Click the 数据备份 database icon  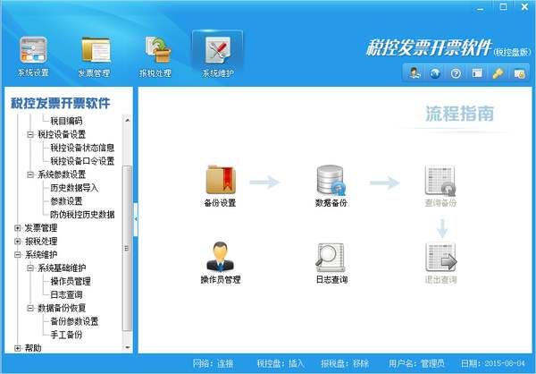(x=331, y=181)
